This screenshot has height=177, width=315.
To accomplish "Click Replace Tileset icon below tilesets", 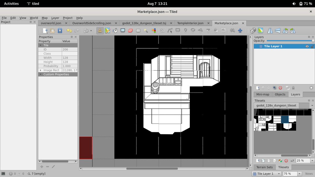I will coord(280,160).
